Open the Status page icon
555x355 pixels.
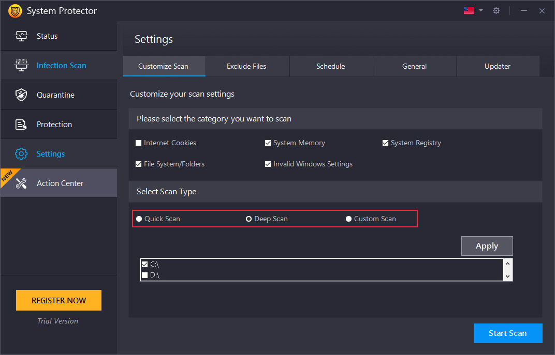(x=21, y=36)
